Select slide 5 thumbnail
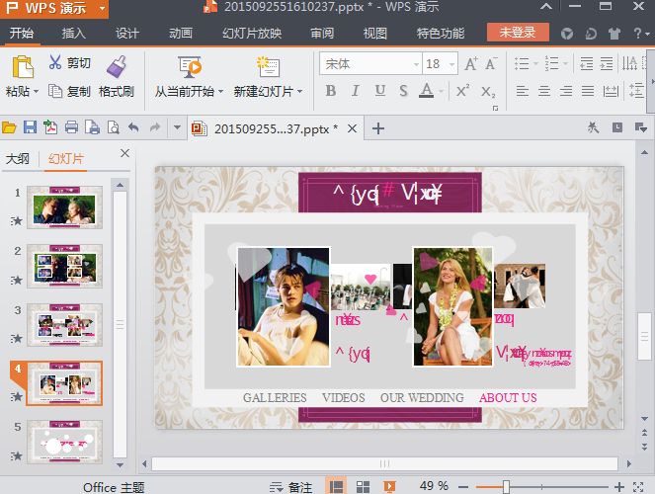The height and width of the screenshot is (494, 655). [64, 442]
